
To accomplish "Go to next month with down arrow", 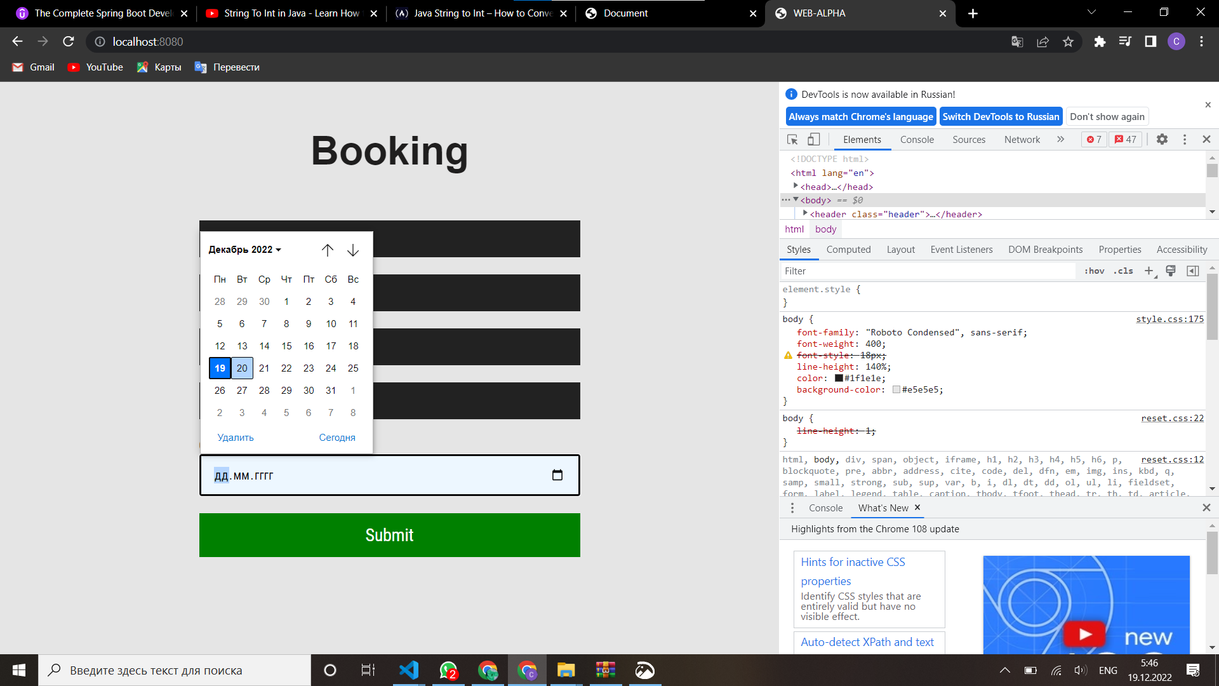I will pyautogui.click(x=353, y=250).
